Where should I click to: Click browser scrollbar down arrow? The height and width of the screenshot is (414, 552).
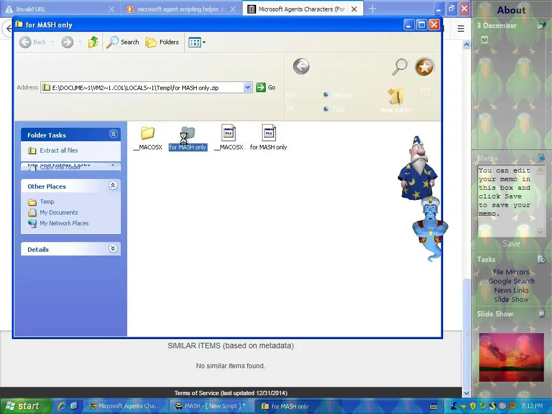pyautogui.click(x=466, y=393)
